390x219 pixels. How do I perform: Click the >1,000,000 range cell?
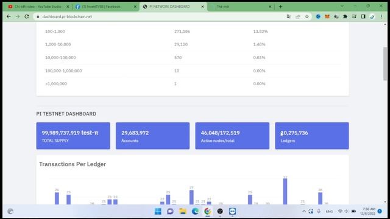pyautogui.click(x=56, y=84)
